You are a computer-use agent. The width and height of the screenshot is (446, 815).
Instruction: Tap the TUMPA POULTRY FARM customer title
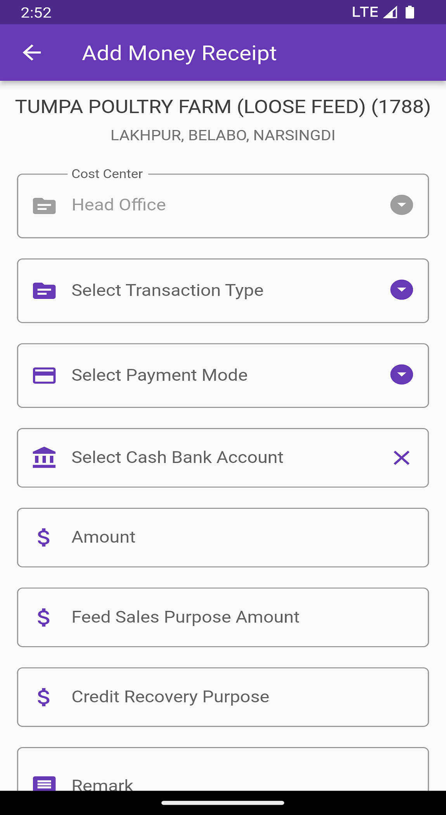pos(223,107)
